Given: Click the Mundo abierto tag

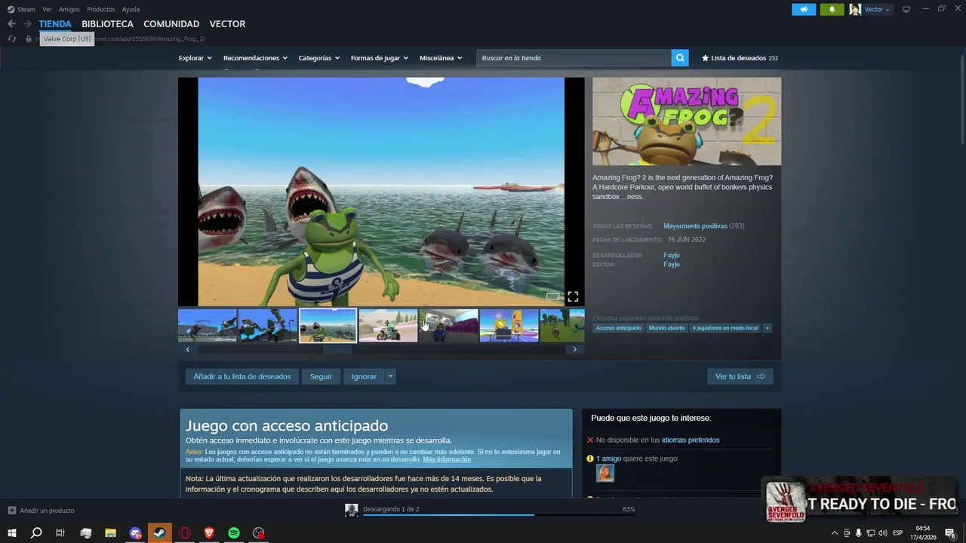Looking at the screenshot, I should click(x=667, y=328).
